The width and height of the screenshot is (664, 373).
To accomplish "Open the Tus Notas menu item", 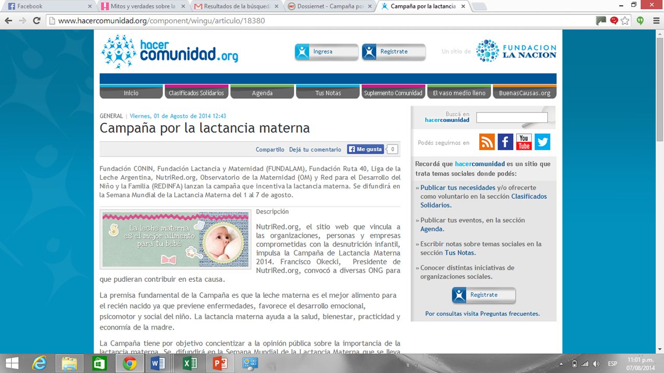I will 328,92.
